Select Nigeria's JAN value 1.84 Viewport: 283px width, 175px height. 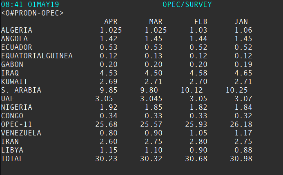pyautogui.click(x=243, y=107)
